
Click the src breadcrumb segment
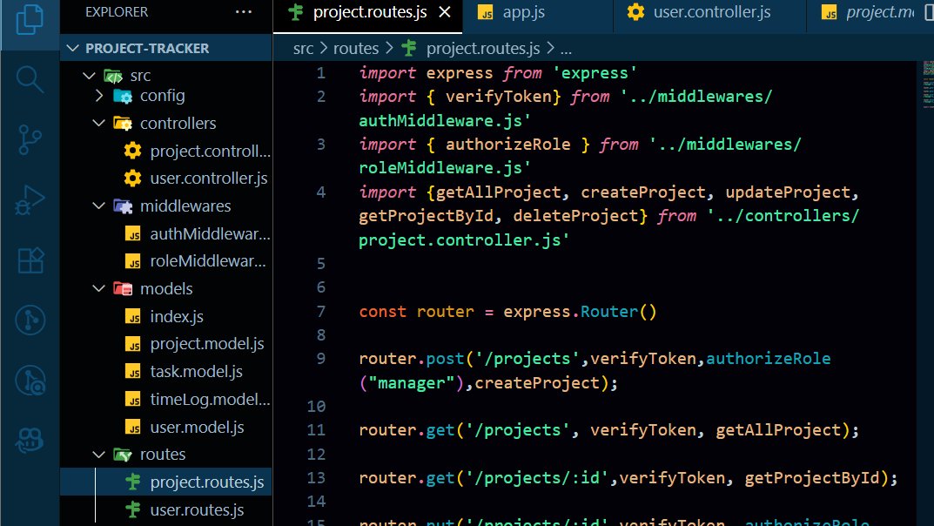pos(303,48)
